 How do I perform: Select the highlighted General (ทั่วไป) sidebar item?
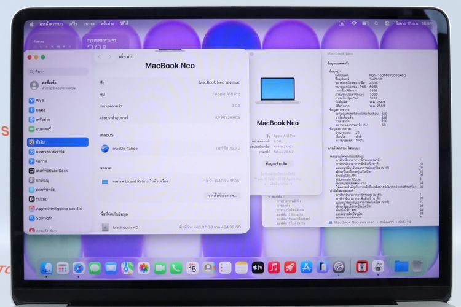(58, 142)
